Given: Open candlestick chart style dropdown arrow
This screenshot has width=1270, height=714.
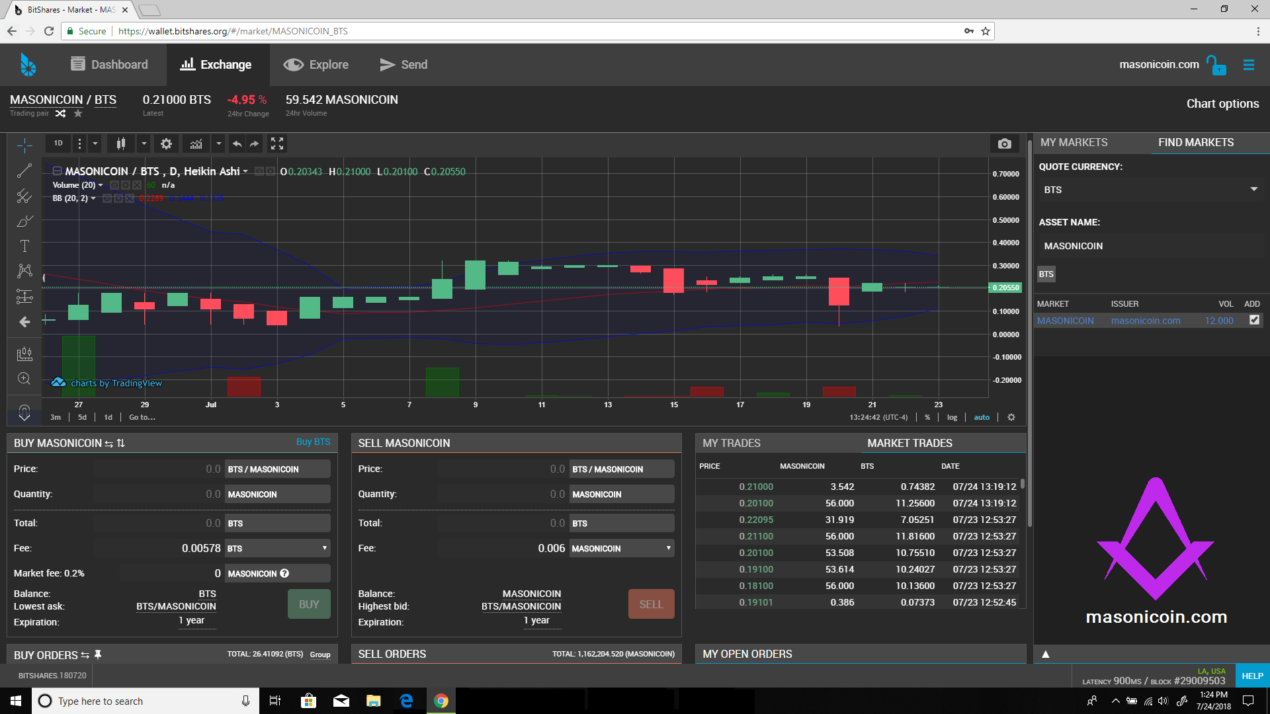Looking at the screenshot, I should 144,143.
